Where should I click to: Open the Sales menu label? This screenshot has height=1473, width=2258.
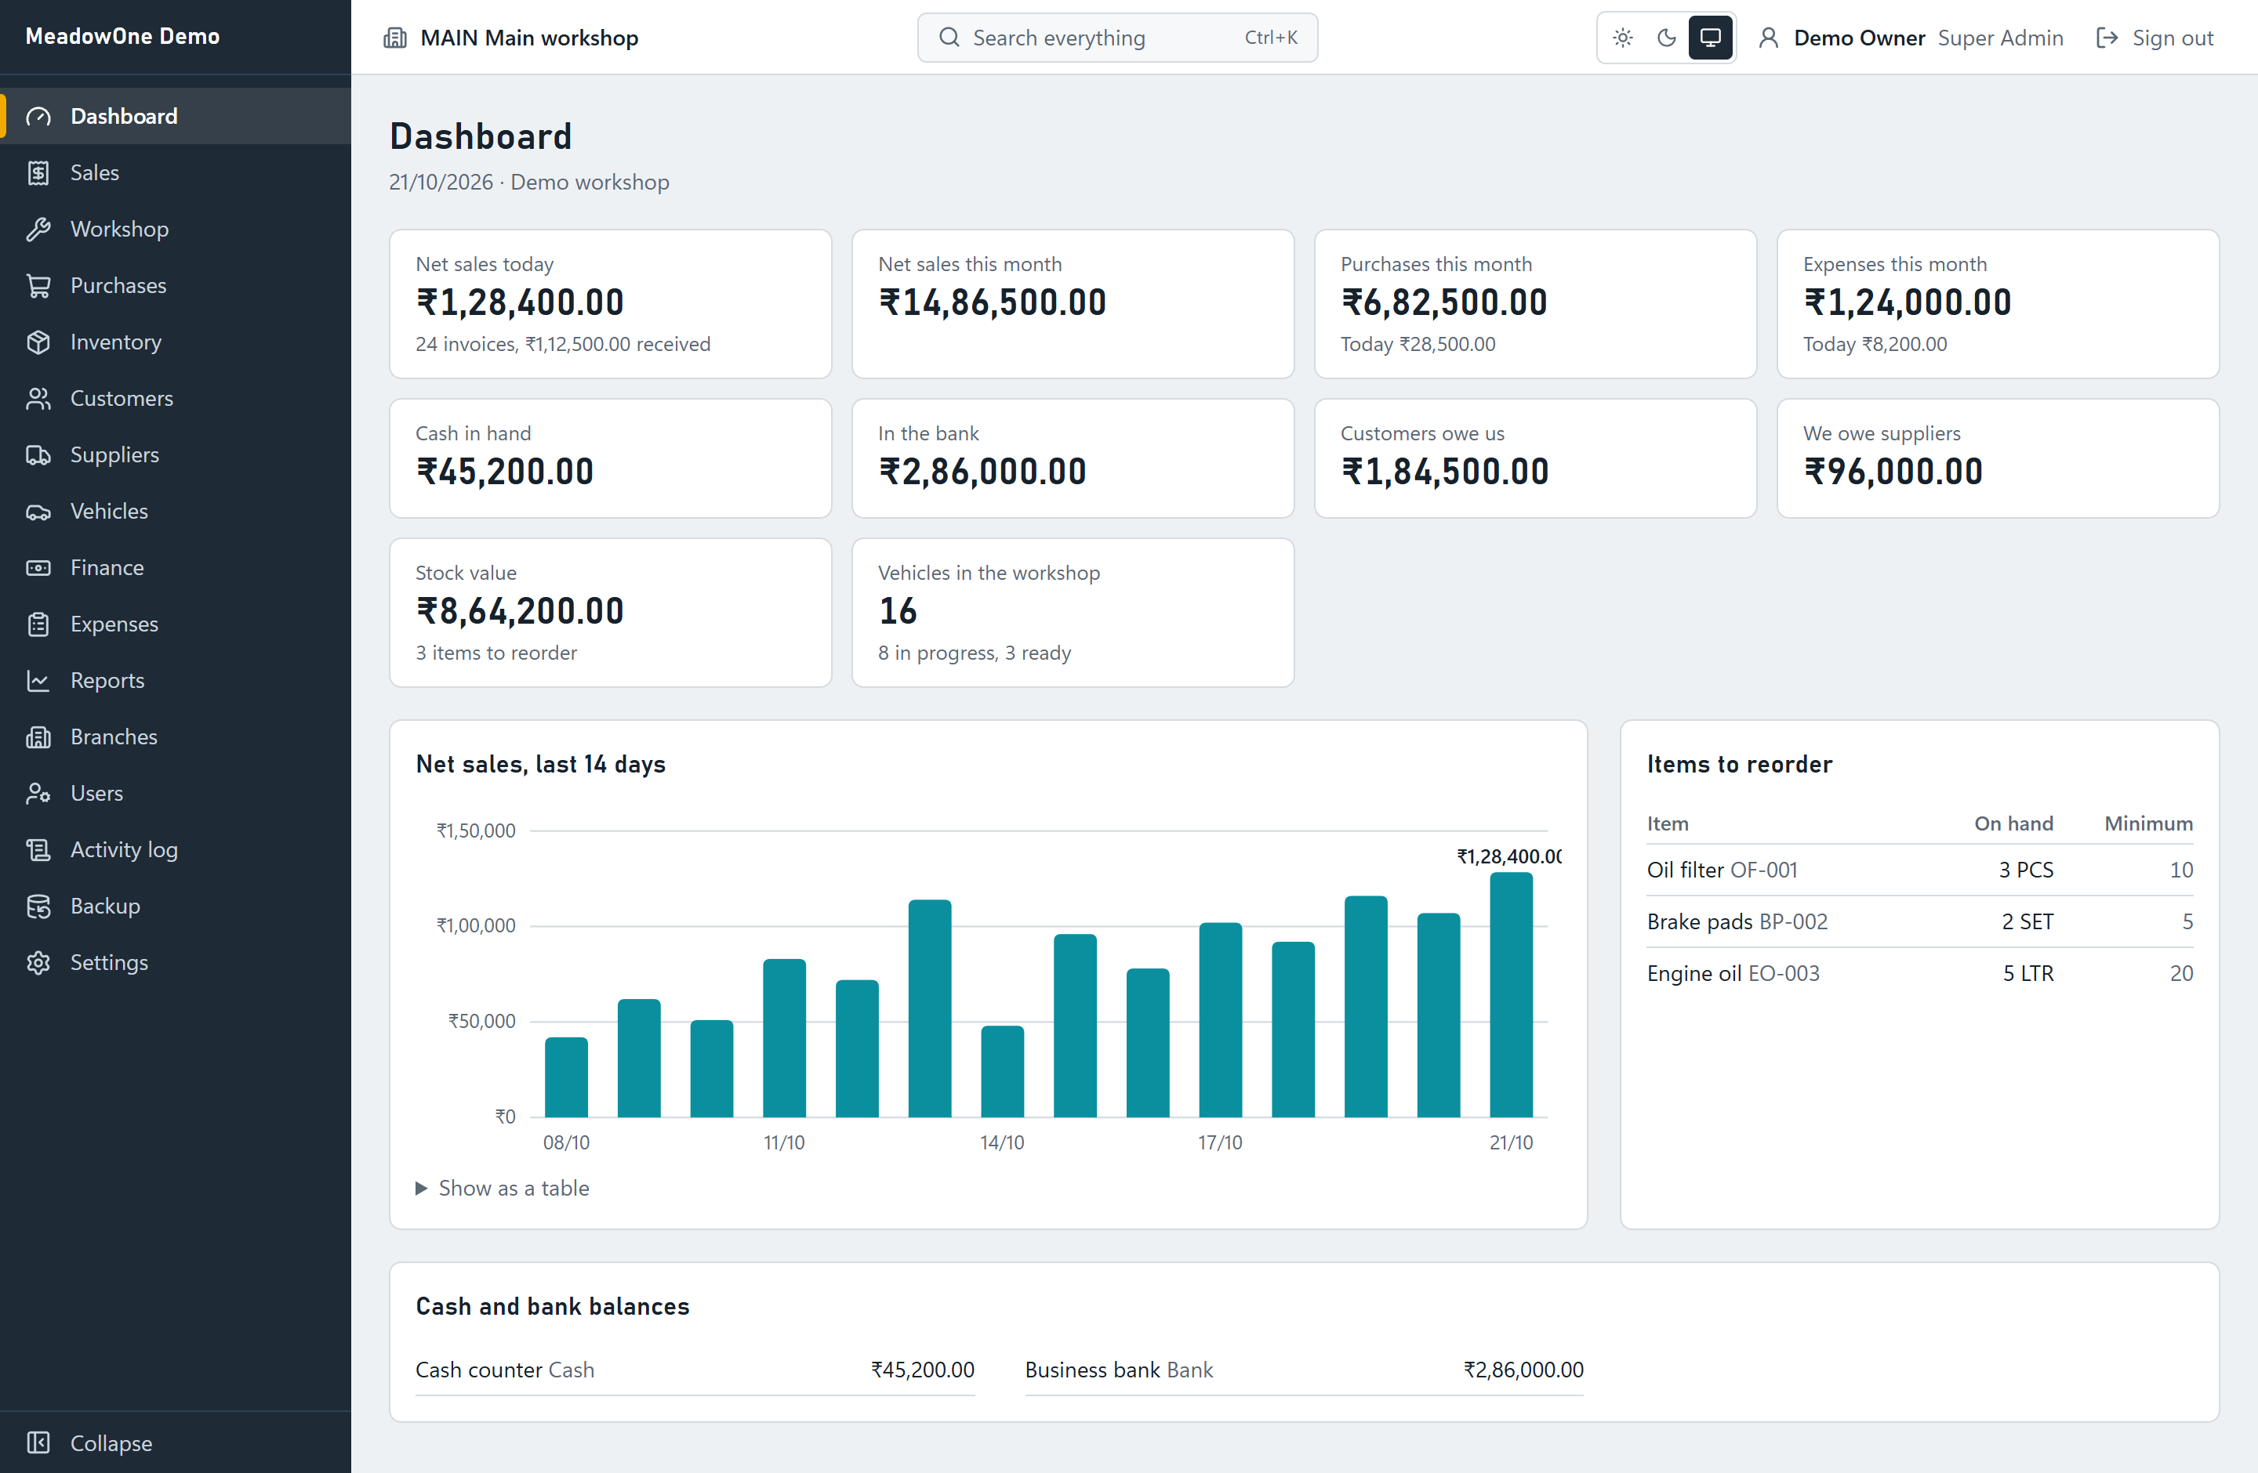pyautogui.click(x=95, y=172)
